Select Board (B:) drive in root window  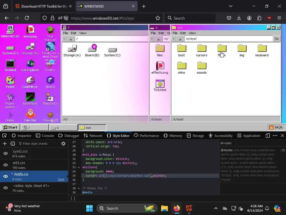pos(92,50)
